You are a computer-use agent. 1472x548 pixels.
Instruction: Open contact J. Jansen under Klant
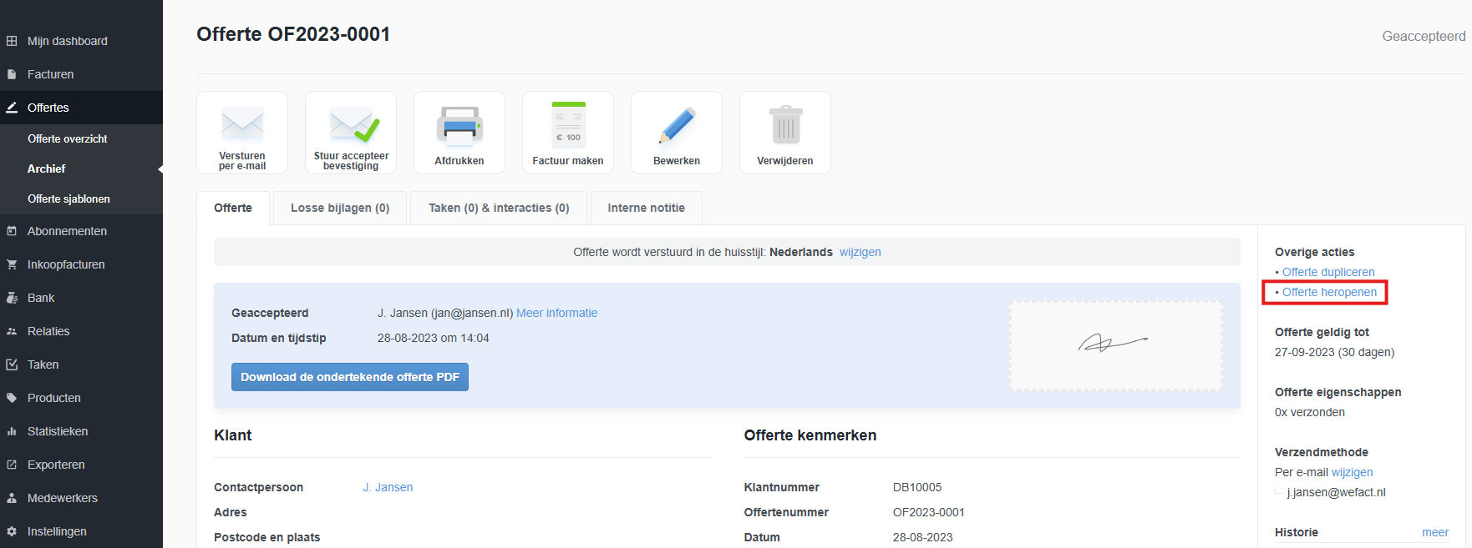(388, 487)
